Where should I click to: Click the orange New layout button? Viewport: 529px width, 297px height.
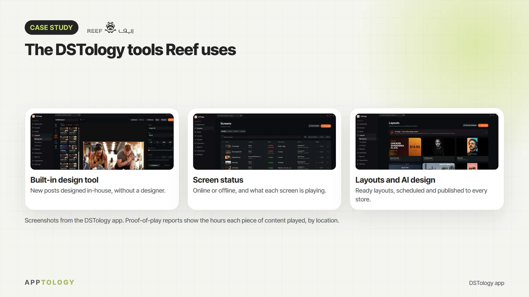click(483, 125)
